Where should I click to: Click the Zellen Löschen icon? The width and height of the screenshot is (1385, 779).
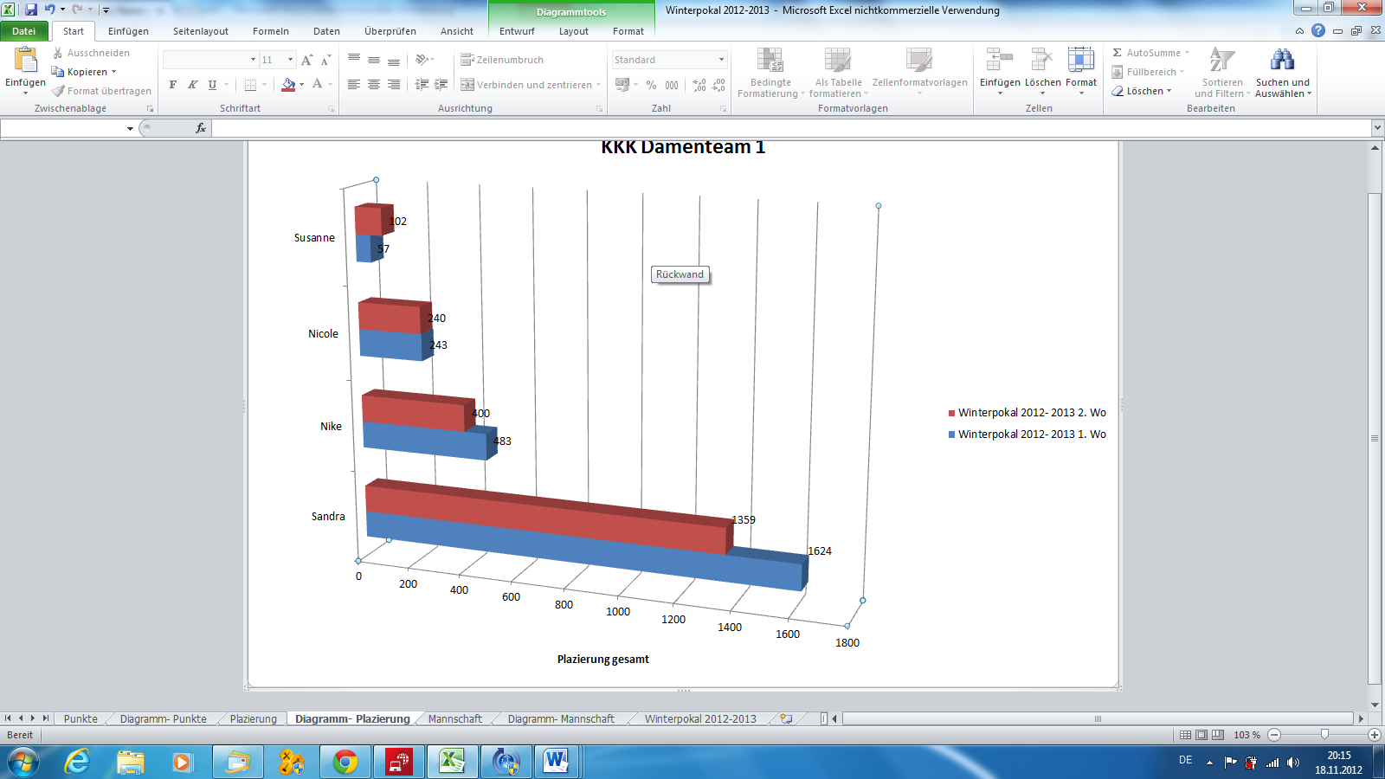click(1042, 60)
